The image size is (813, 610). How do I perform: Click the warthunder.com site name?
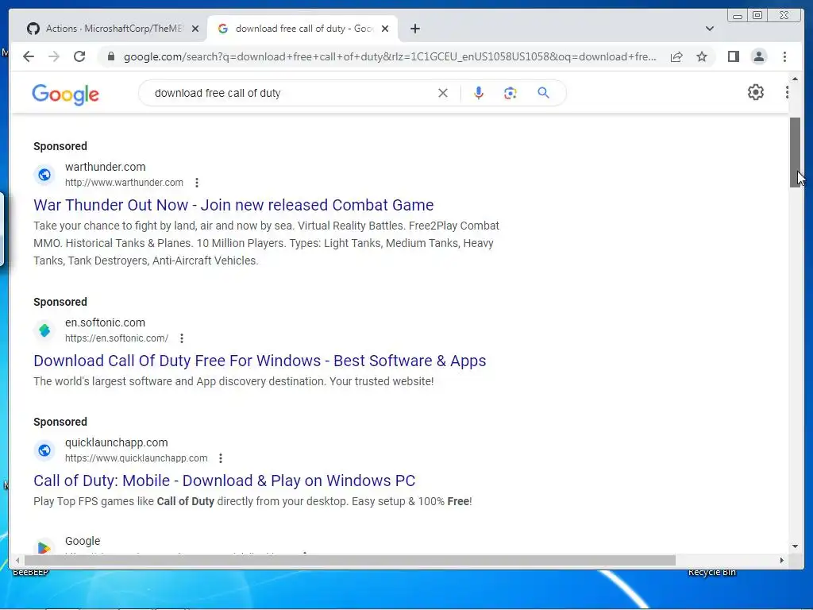106,167
